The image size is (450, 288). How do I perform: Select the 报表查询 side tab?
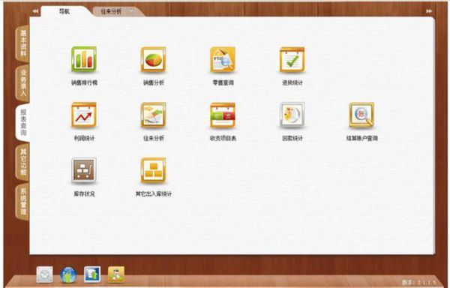[x=23, y=122]
